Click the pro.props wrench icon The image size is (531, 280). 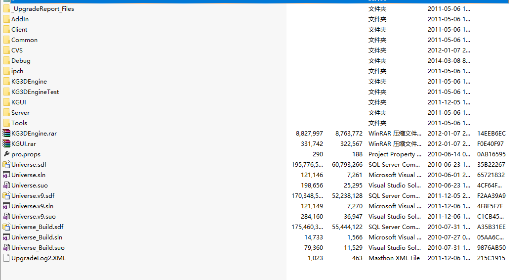[x=6, y=154]
